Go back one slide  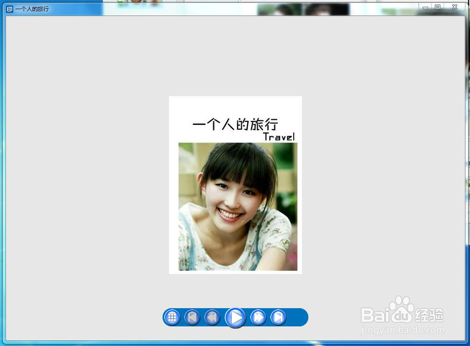[x=212, y=317]
